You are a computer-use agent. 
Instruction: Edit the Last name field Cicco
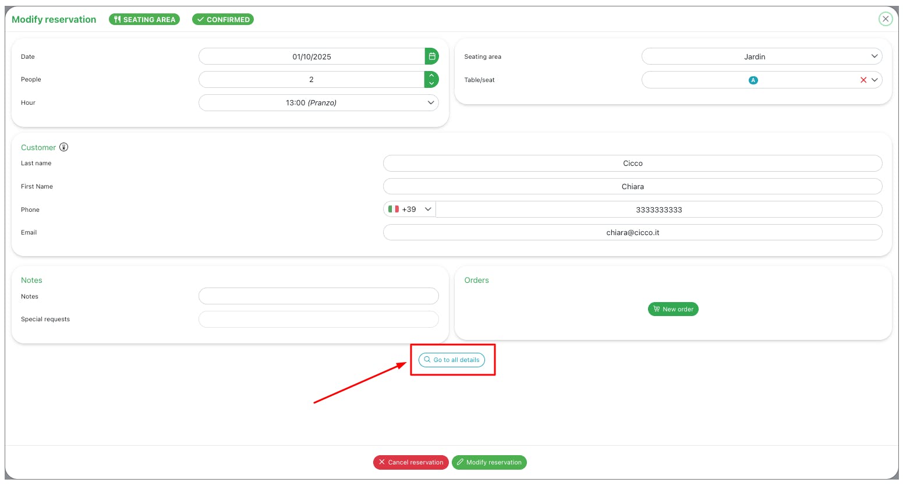click(x=632, y=164)
